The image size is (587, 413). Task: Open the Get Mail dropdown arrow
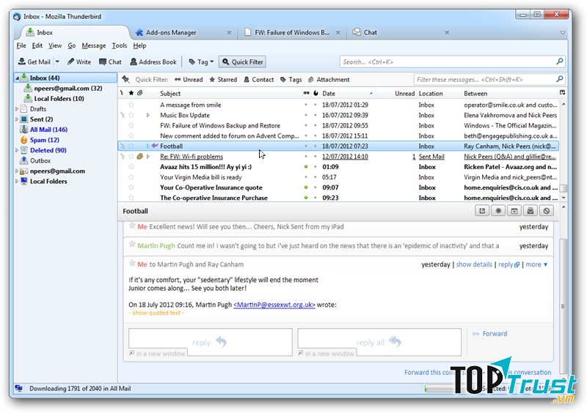(57, 62)
